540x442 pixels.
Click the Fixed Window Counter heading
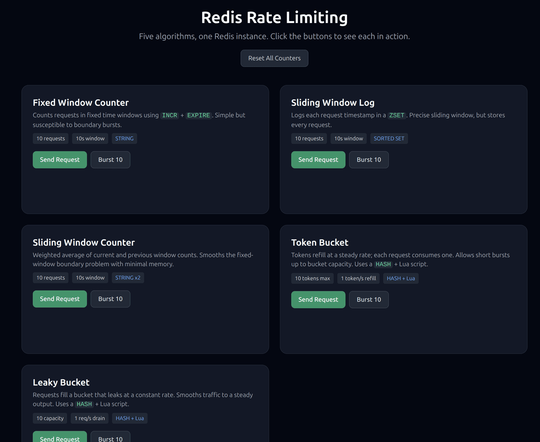(81, 102)
